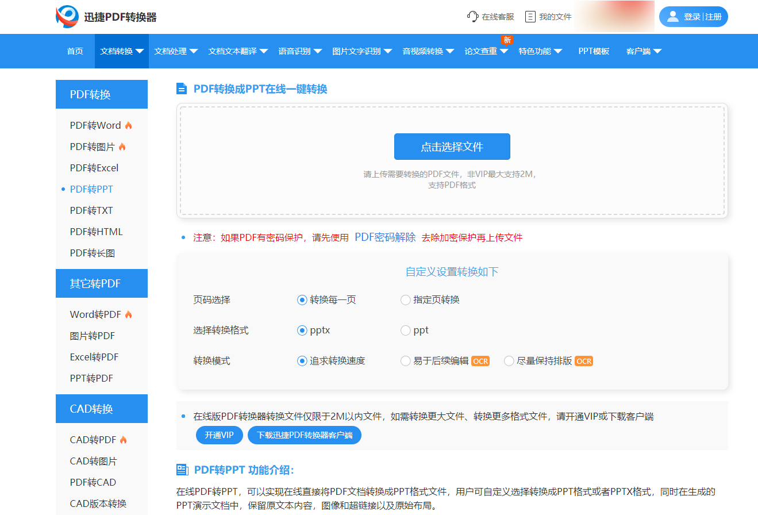The height and width of the screenshot is (515, 758).
Task: Open CAD转图片 in sidebar
Action: pos(94,461)
